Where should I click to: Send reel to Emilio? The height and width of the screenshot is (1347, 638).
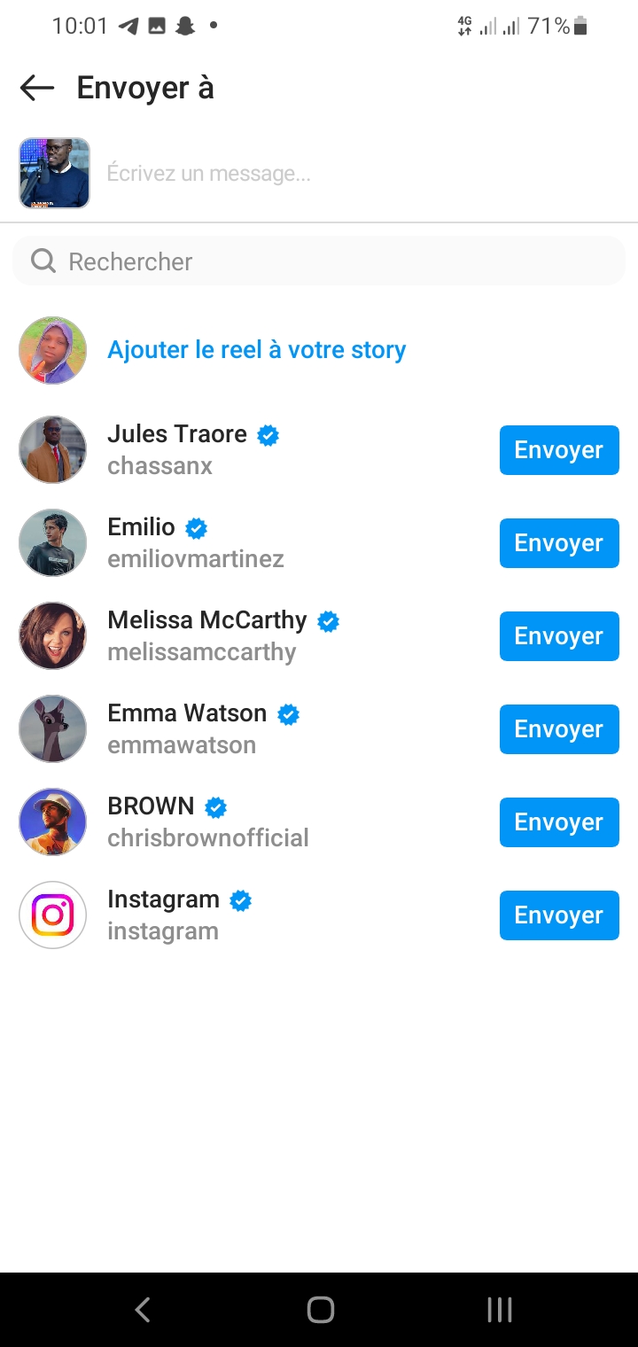559,543
